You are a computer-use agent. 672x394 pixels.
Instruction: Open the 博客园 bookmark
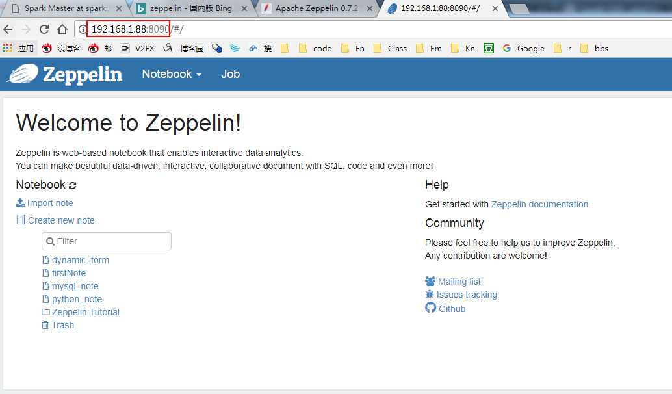183,48
